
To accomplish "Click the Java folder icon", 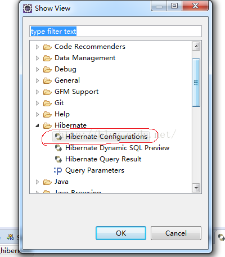I will coord(47,182).
